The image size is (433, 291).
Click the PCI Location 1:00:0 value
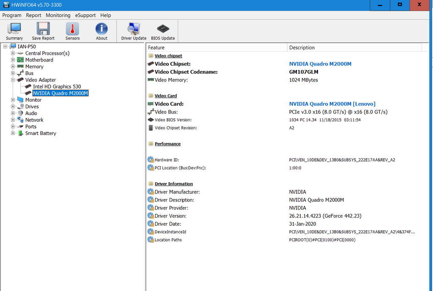(295, 168)
